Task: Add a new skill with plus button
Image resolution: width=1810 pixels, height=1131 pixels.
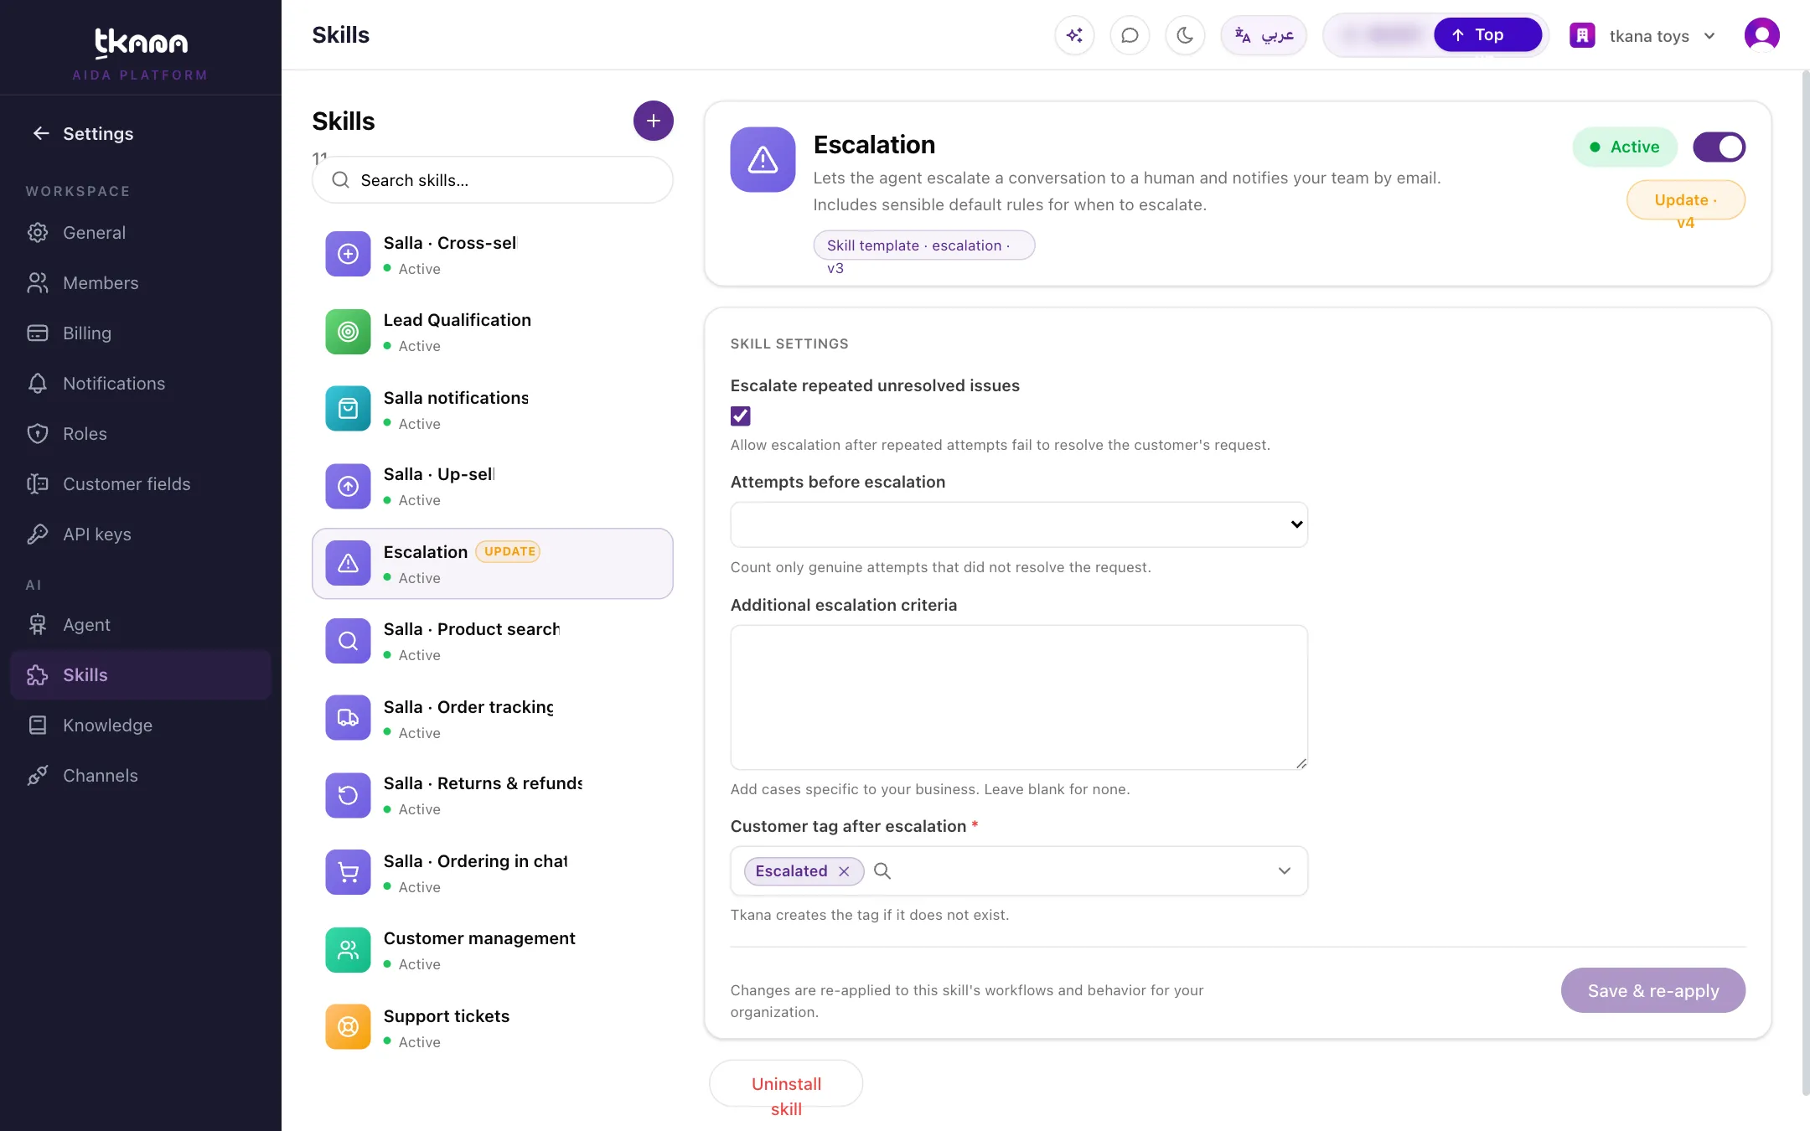Action: coord(653,121)
